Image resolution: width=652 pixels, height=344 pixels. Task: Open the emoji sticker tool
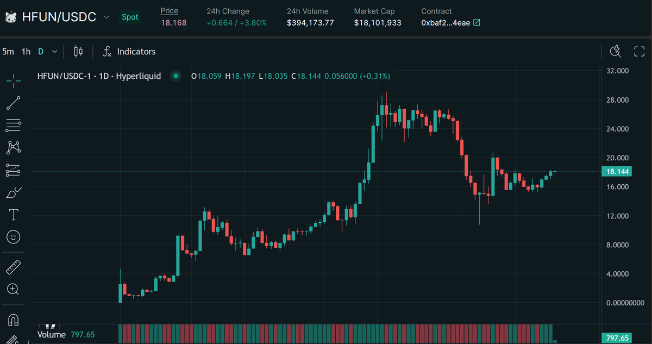coord(13,237)
